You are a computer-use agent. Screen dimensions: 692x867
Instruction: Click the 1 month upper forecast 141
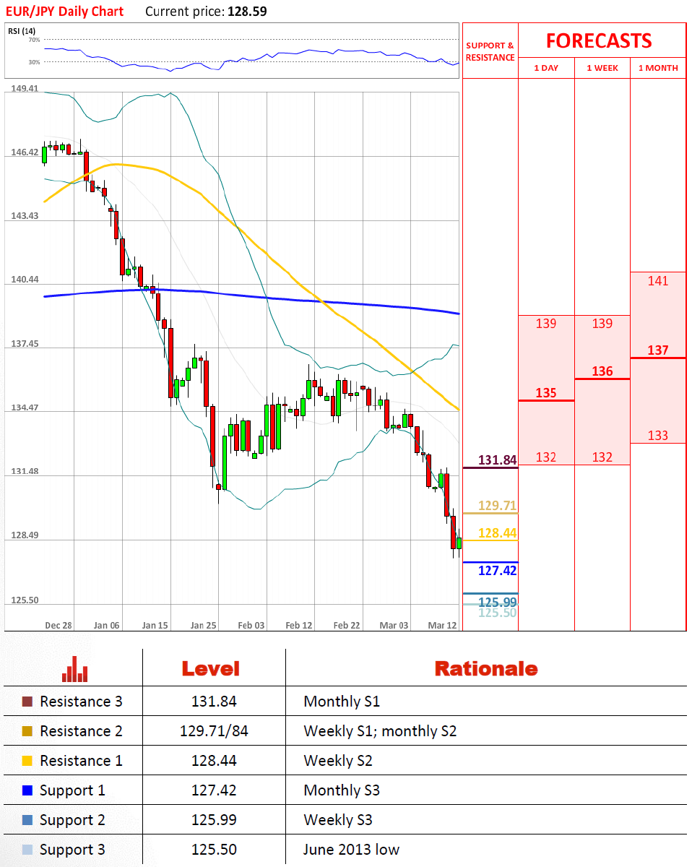pyautogui.click(x=658, y=281)
